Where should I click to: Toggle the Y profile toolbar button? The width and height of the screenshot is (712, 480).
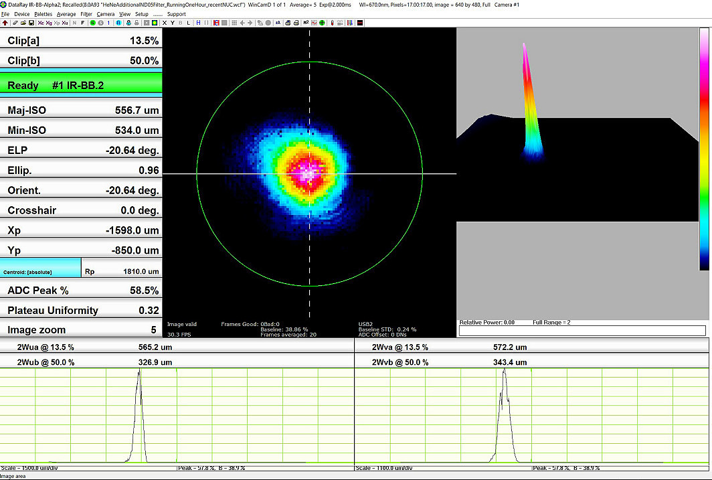pyautogui.click(x=171, y=23)
